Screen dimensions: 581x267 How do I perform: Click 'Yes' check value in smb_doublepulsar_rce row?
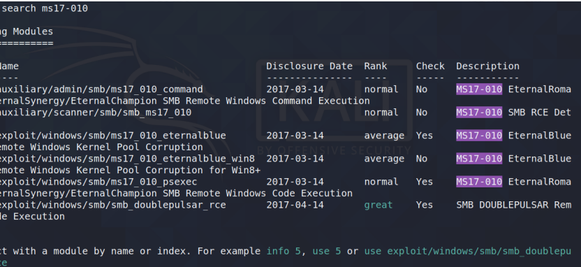425,205
